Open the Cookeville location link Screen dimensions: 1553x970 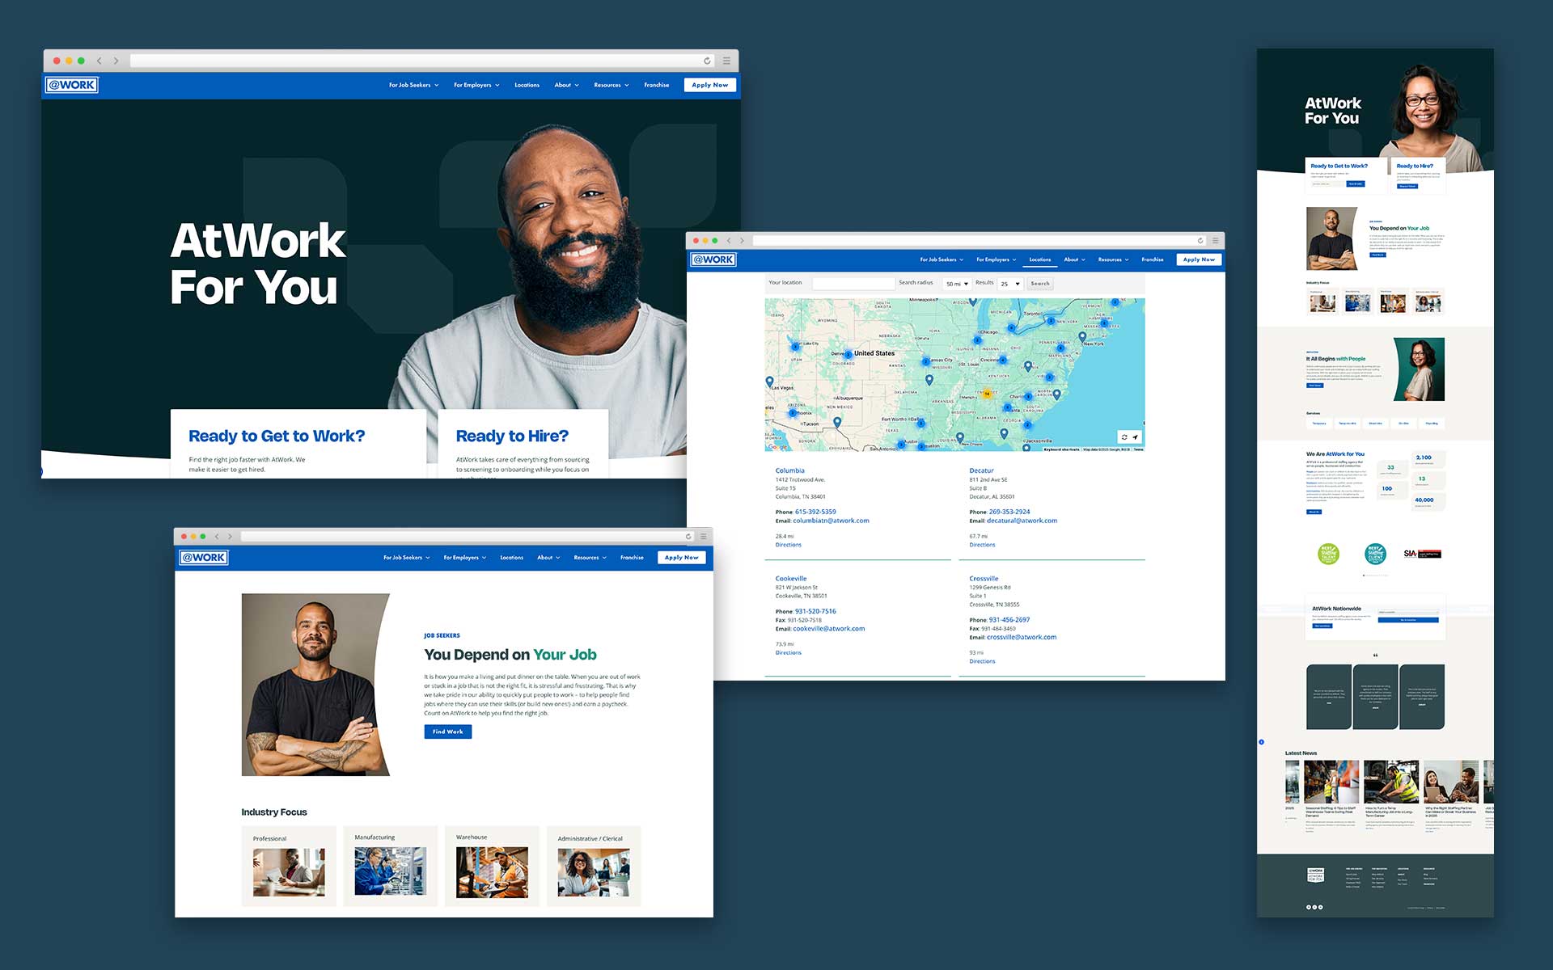(x=791, y=579)
